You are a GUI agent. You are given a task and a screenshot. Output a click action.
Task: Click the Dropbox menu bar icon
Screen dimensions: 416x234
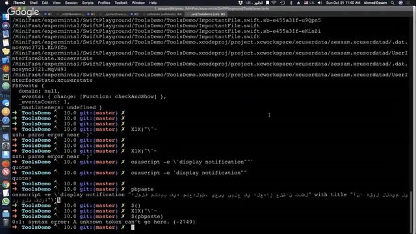[240, 3]
